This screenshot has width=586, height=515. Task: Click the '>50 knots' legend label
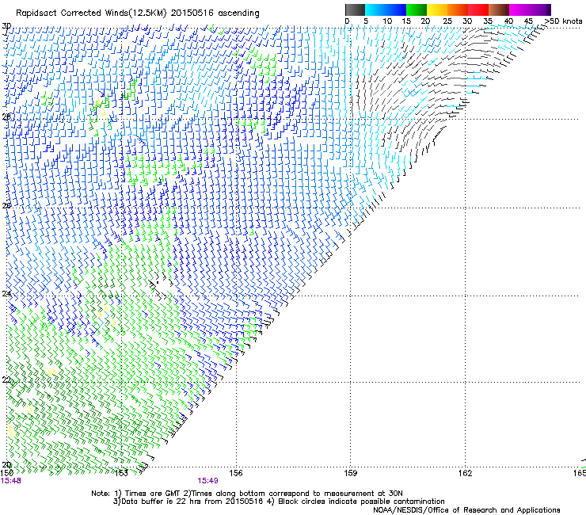pyautogui.click(x=564, y=21)
